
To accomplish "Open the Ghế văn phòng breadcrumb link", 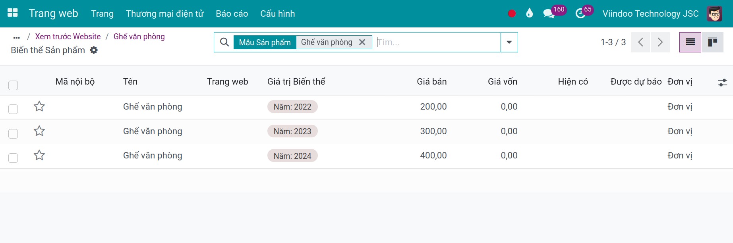I will (x=139, y=37).
